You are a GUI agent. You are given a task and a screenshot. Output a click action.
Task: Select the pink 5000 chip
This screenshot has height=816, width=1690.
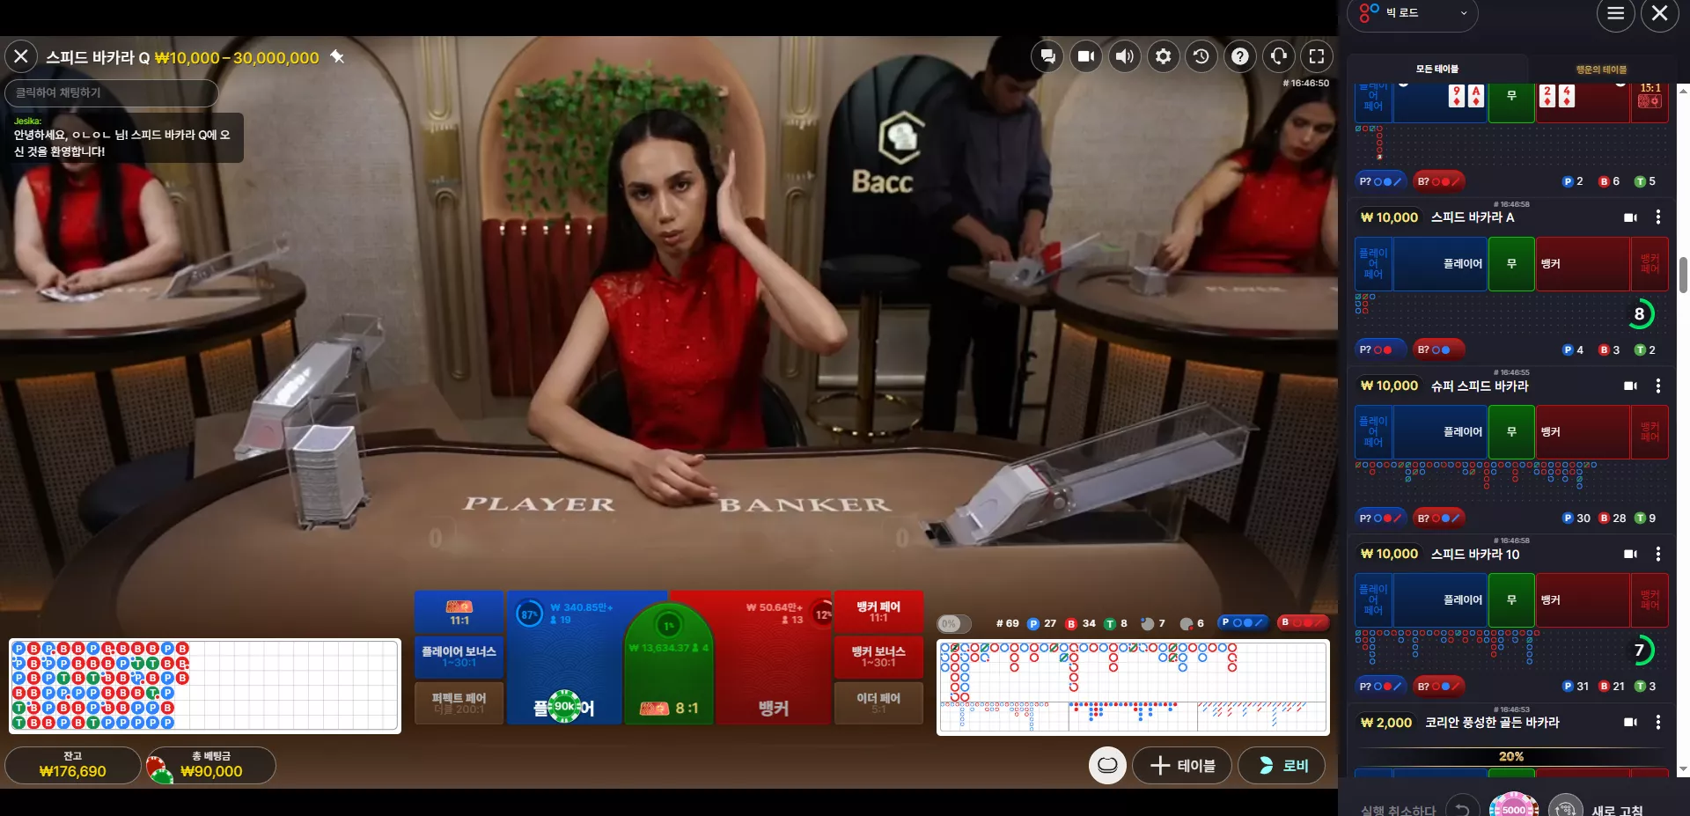(1514, 806)
